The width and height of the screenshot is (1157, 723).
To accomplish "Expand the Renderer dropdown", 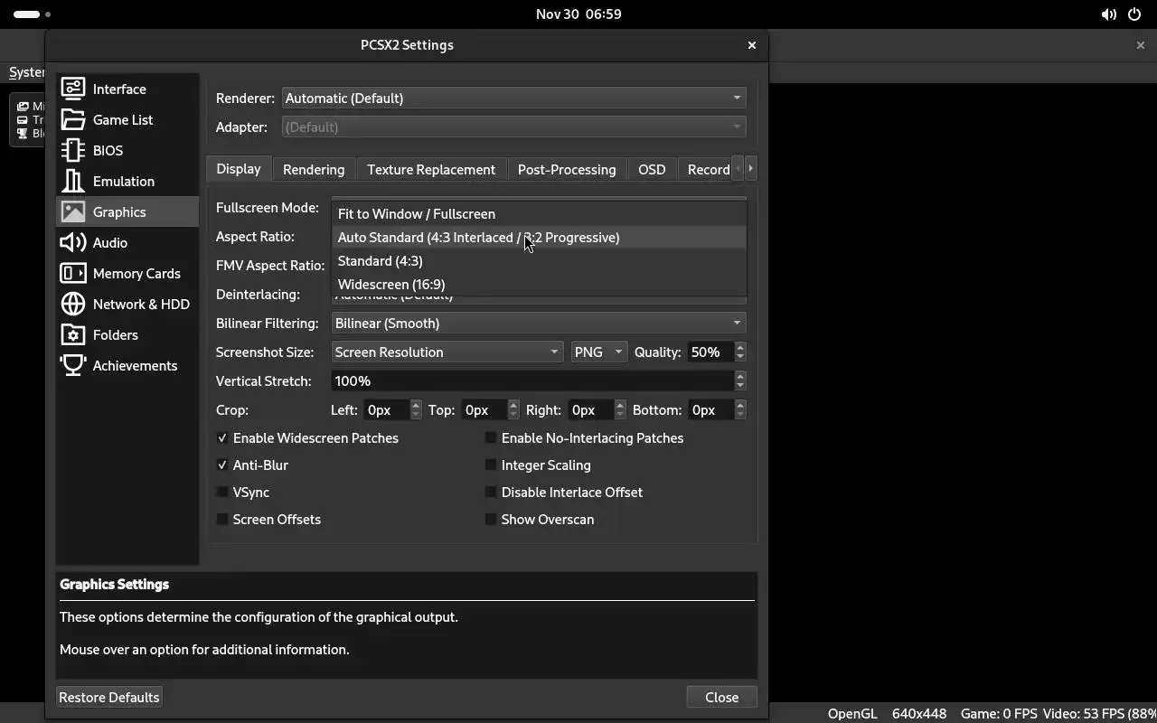I will tap(513, 98).
